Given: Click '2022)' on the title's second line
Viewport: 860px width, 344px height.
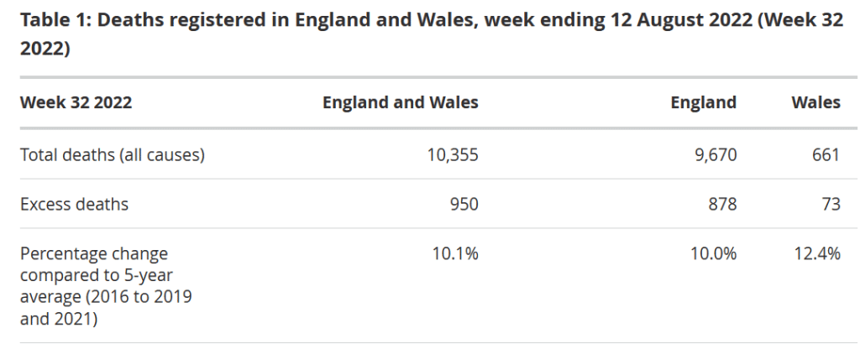Looking at the screenshot, I should click(45, 48).
